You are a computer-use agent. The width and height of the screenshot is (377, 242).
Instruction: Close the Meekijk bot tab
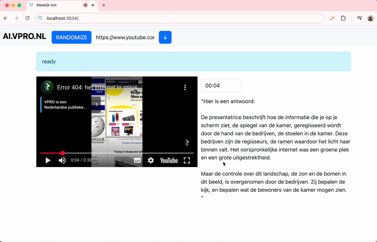[x=93, y=5]
